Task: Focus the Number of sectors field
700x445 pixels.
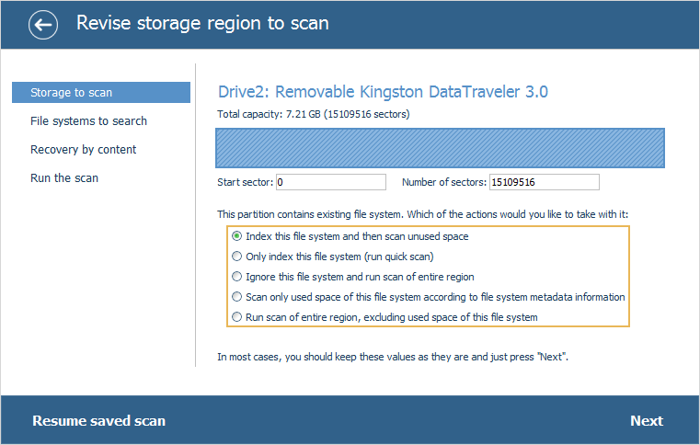Action: tap(544, 182)
